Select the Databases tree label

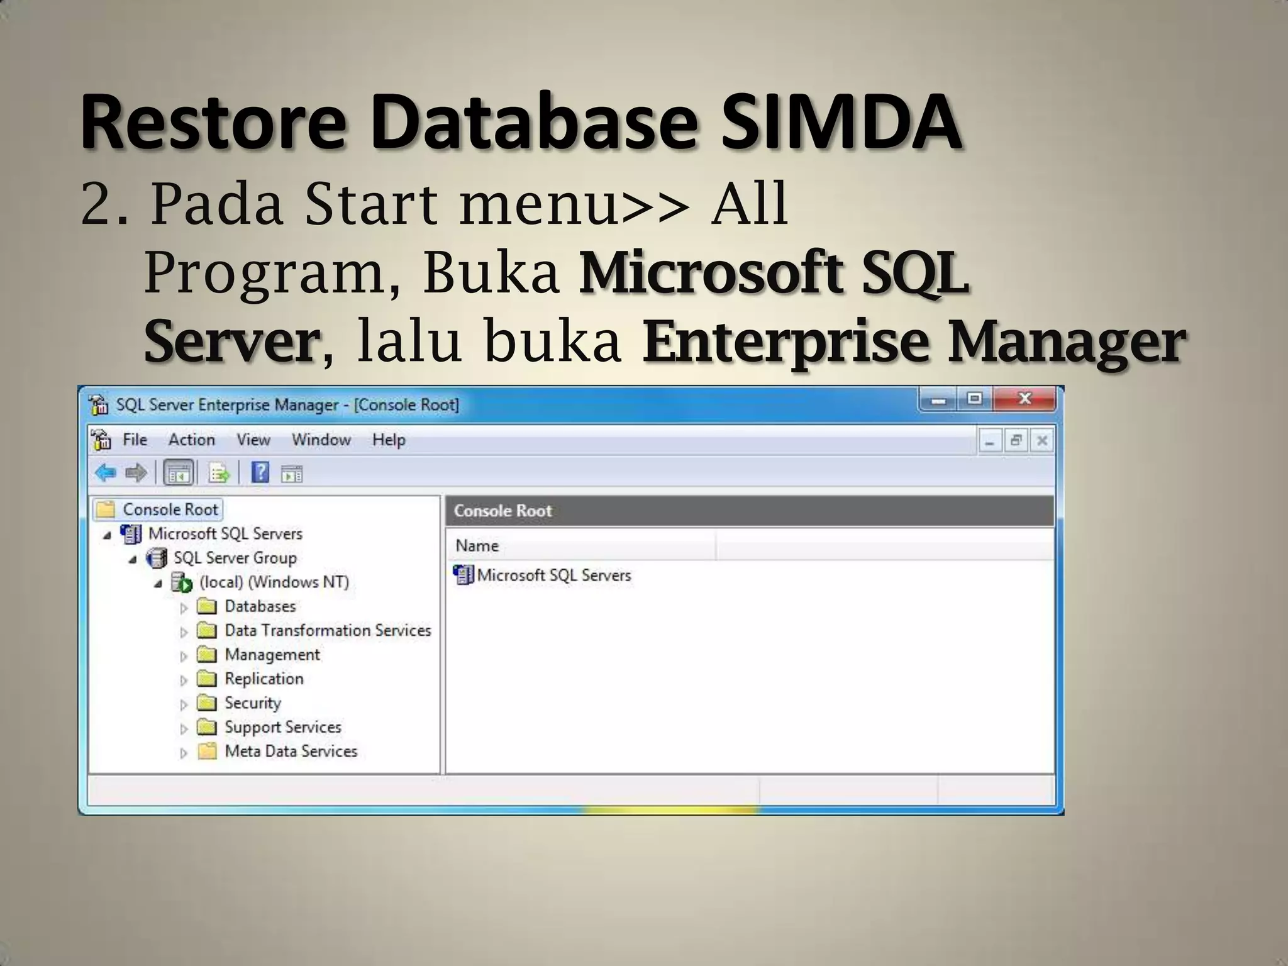point(260,606)
